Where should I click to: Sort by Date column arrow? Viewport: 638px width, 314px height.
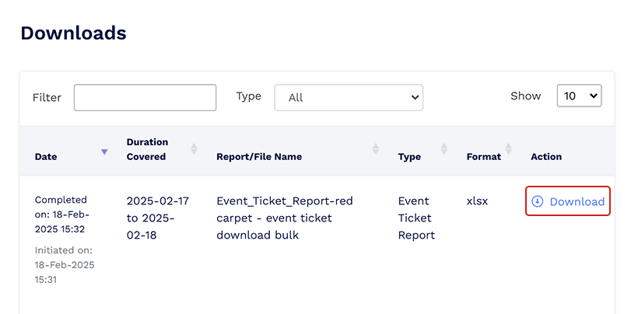[x=104, y=152]
